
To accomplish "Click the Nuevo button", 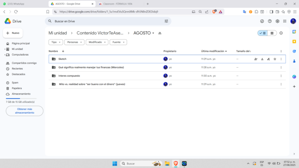I will click(13, 33).
